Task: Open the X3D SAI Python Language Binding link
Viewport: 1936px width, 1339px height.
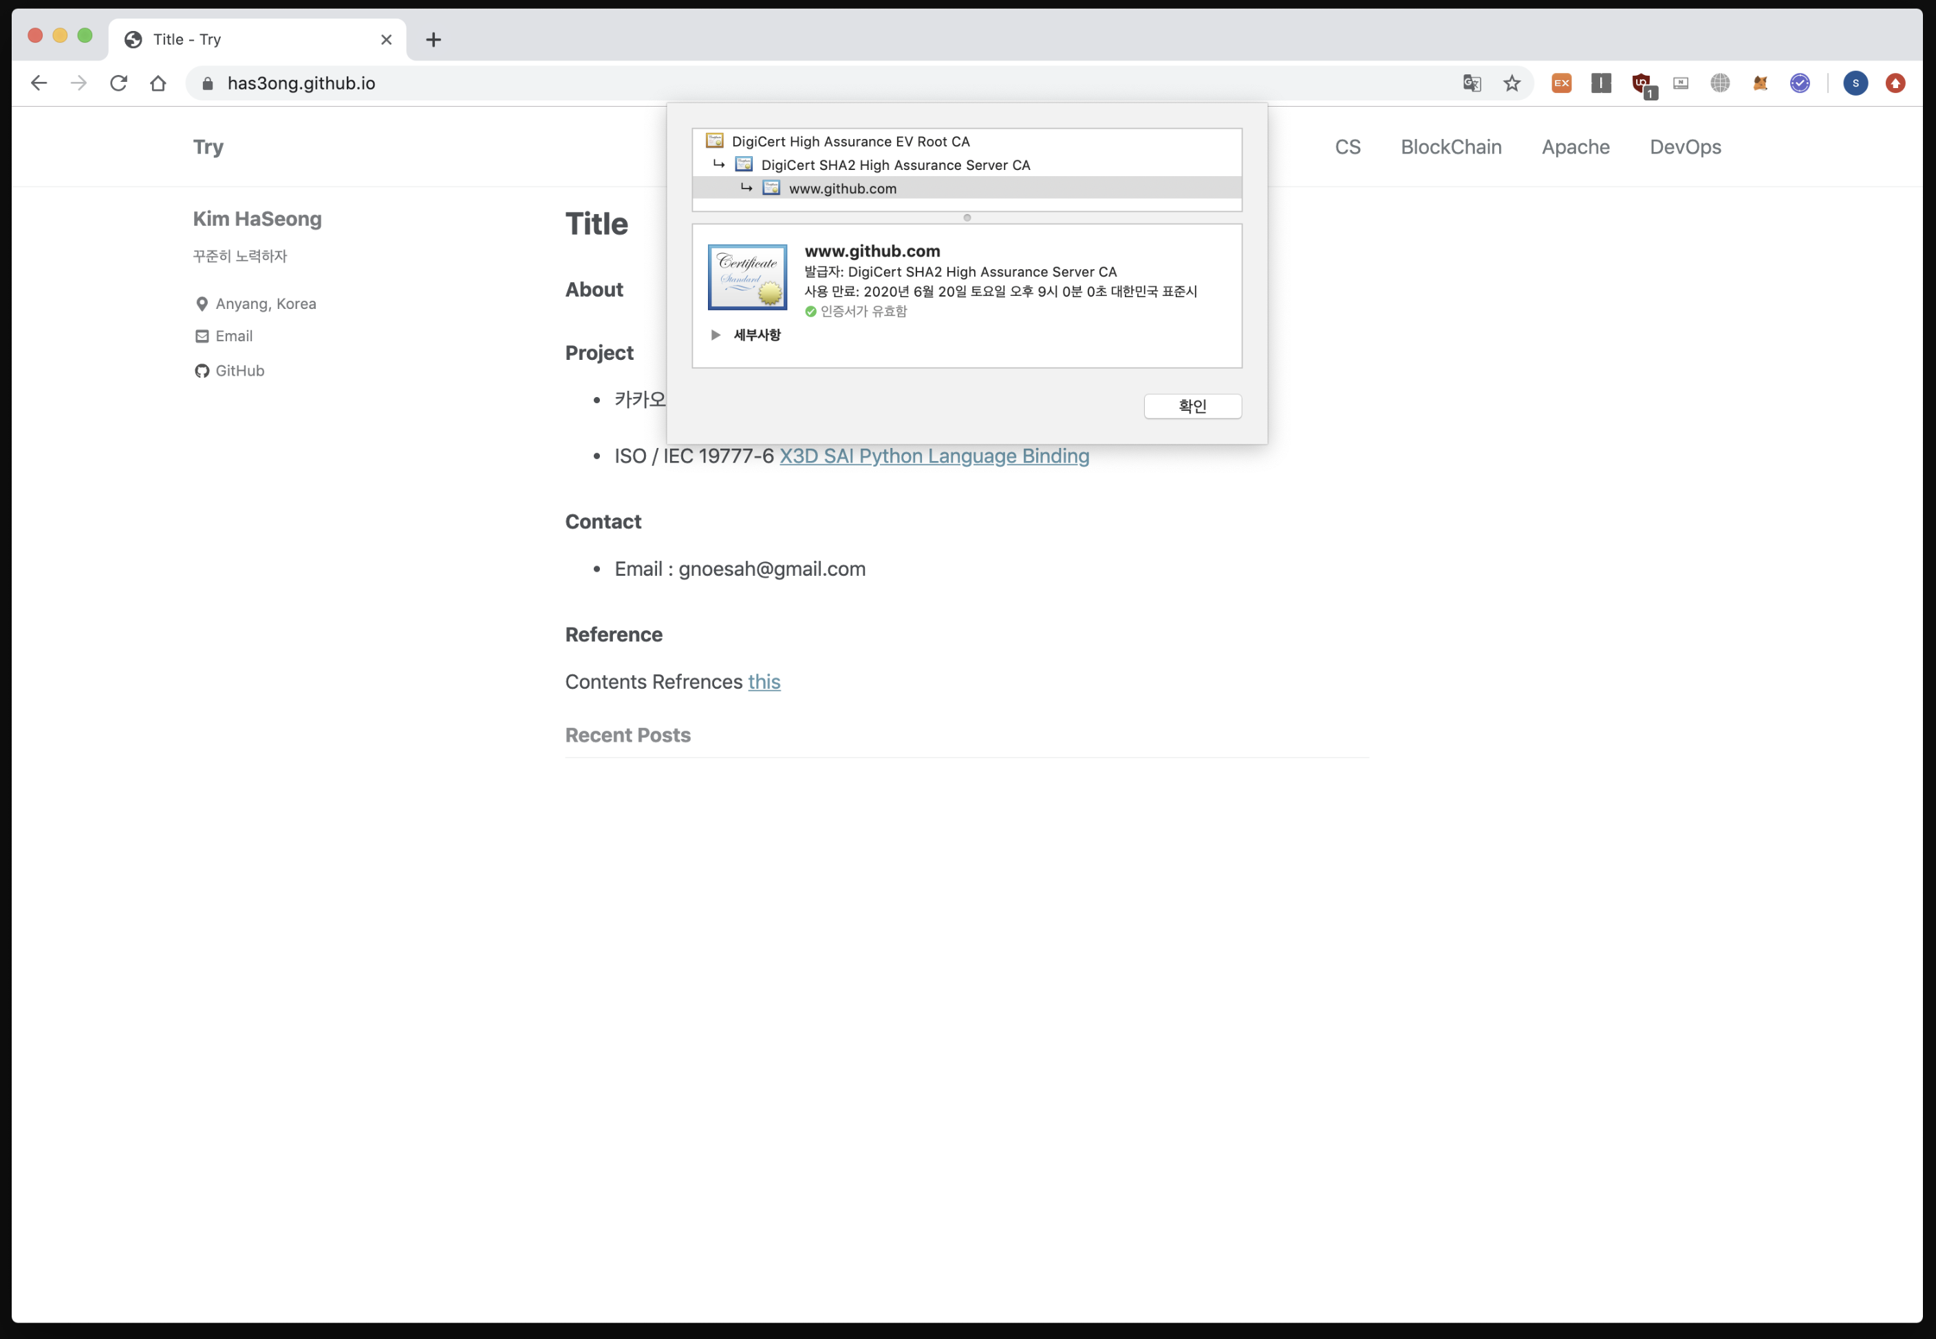Action: coord(934,456)
